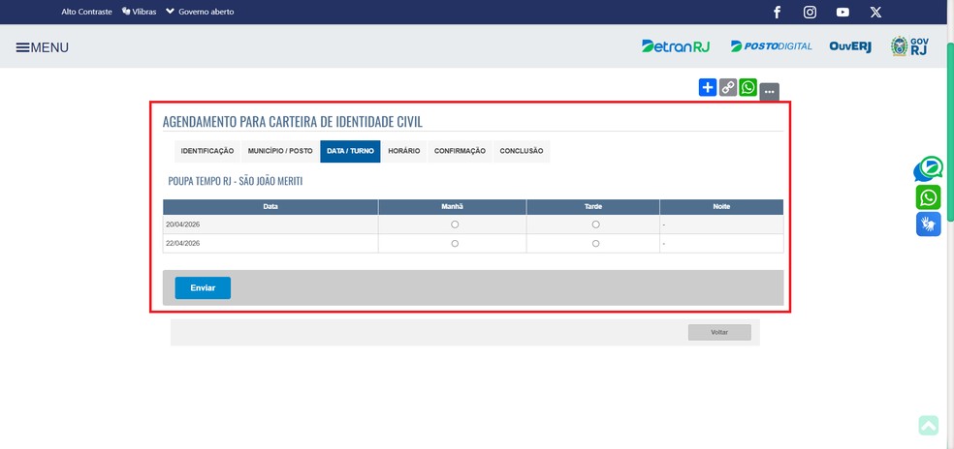954x449 pixels.
Task: Open the YouTube icon in top bar
Action: tap(843, 13)
